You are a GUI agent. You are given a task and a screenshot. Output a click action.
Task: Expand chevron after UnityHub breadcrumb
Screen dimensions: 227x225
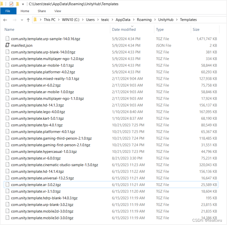(x=177, y=20)
